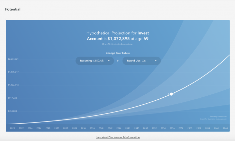235x141 pixels.
Task: Open Important Disclosures & Information link
Action: click(x=117, y=137)
